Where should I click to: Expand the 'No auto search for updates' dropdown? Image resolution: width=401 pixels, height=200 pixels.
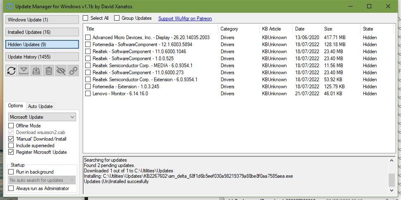pos(42,180)
